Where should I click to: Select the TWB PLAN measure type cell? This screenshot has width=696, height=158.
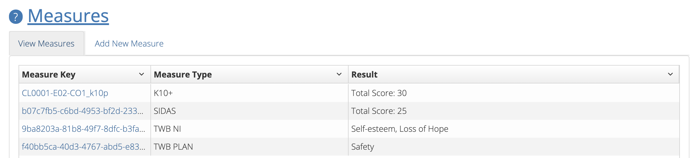tap(173, 147)
